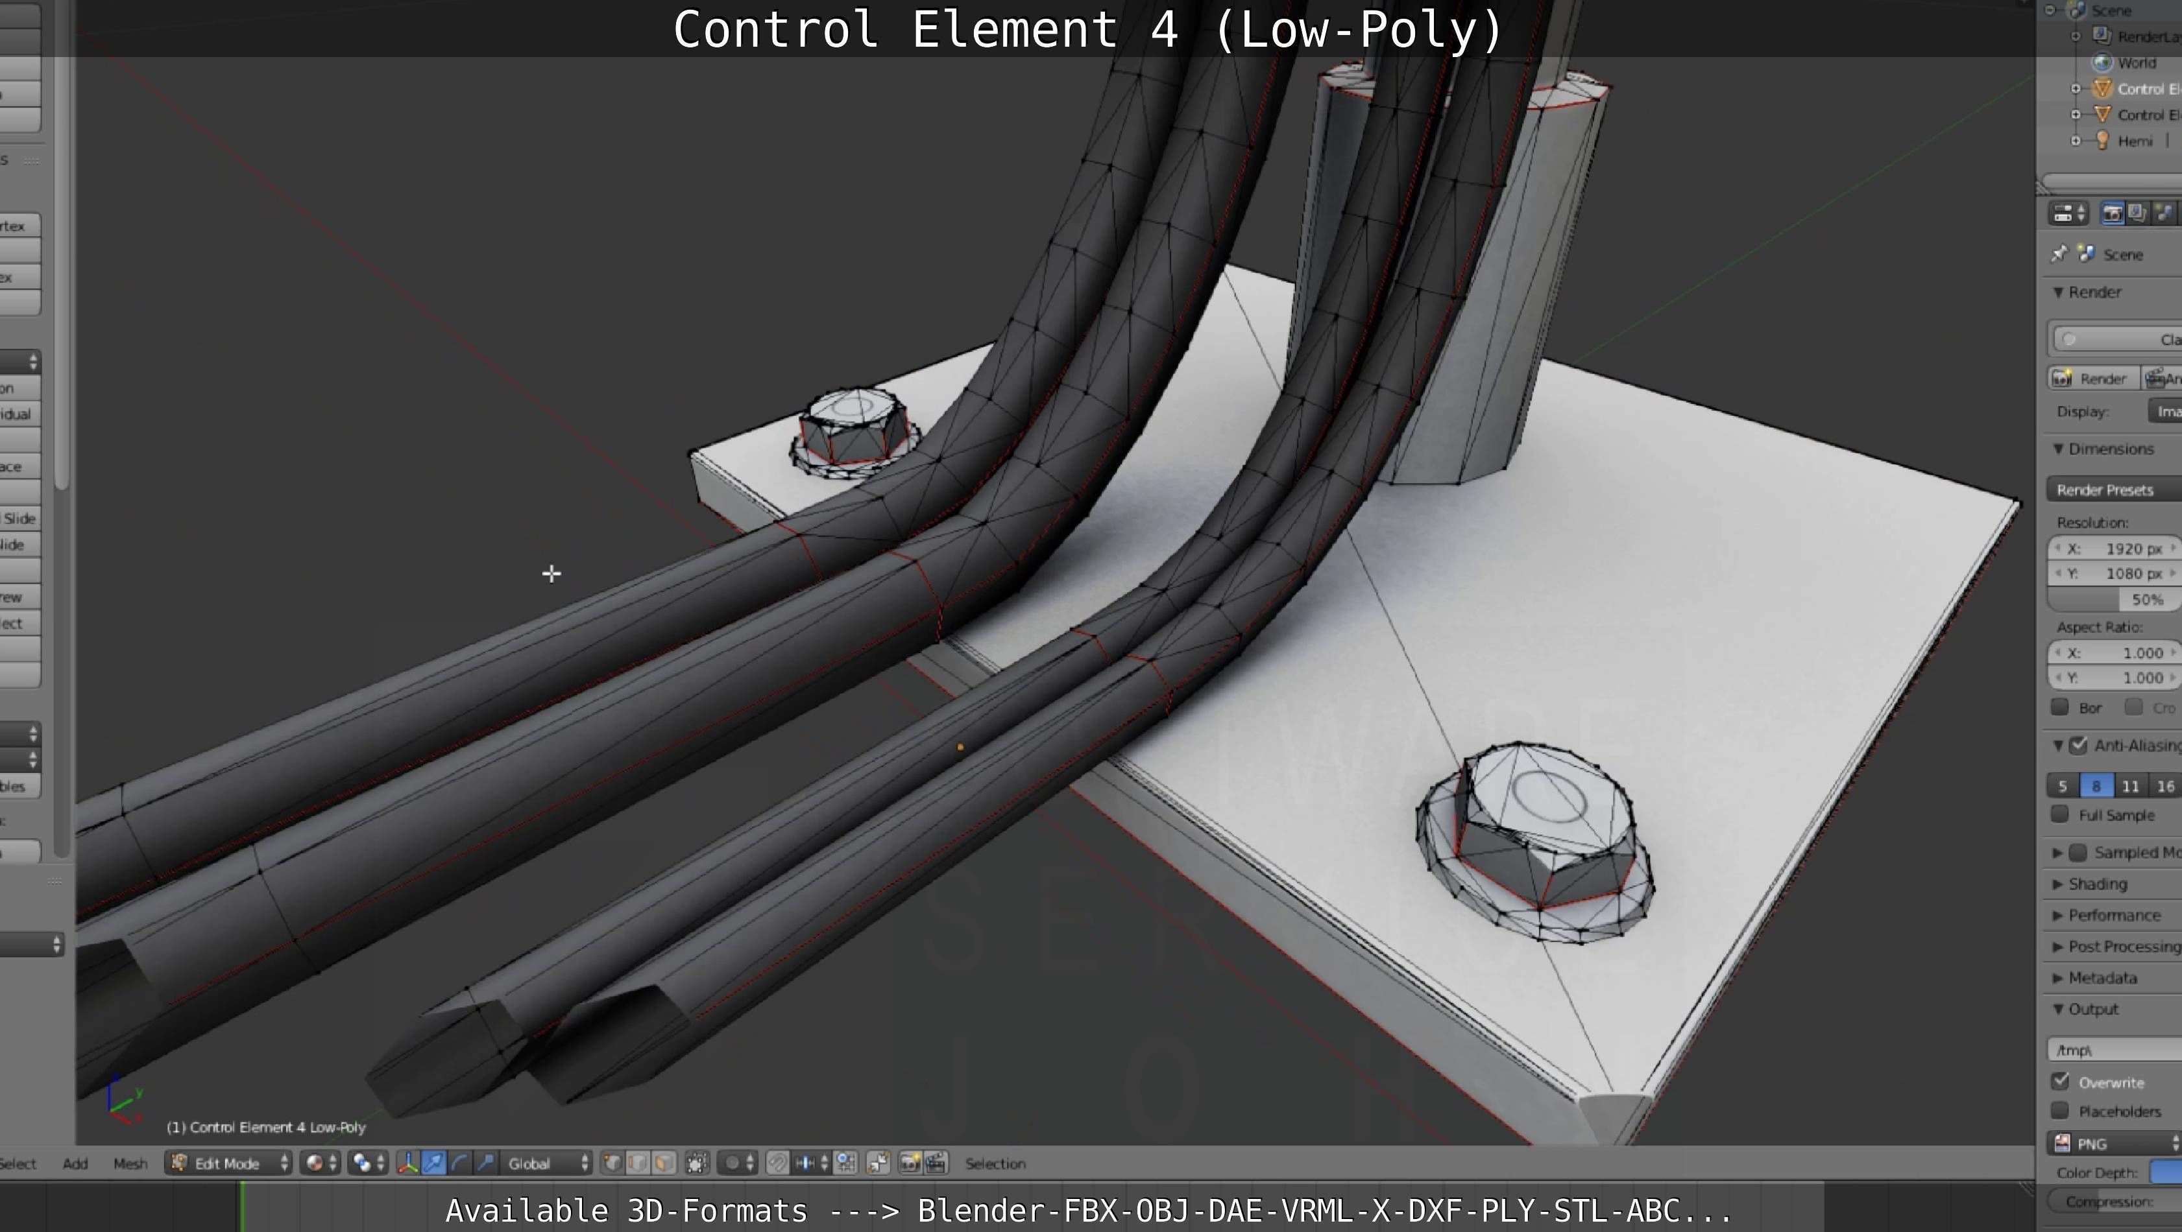The height and width of the screenshot is (1232, 2182).
Task: Expand the Hemi outliner entry
Action: pyautogui.click(x=2076, y=141)
